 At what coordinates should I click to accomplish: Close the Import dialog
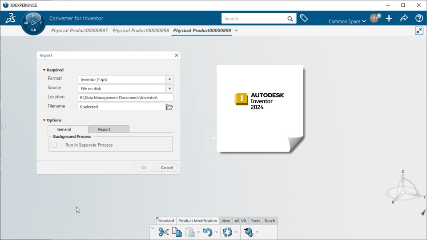coord(177,55)
